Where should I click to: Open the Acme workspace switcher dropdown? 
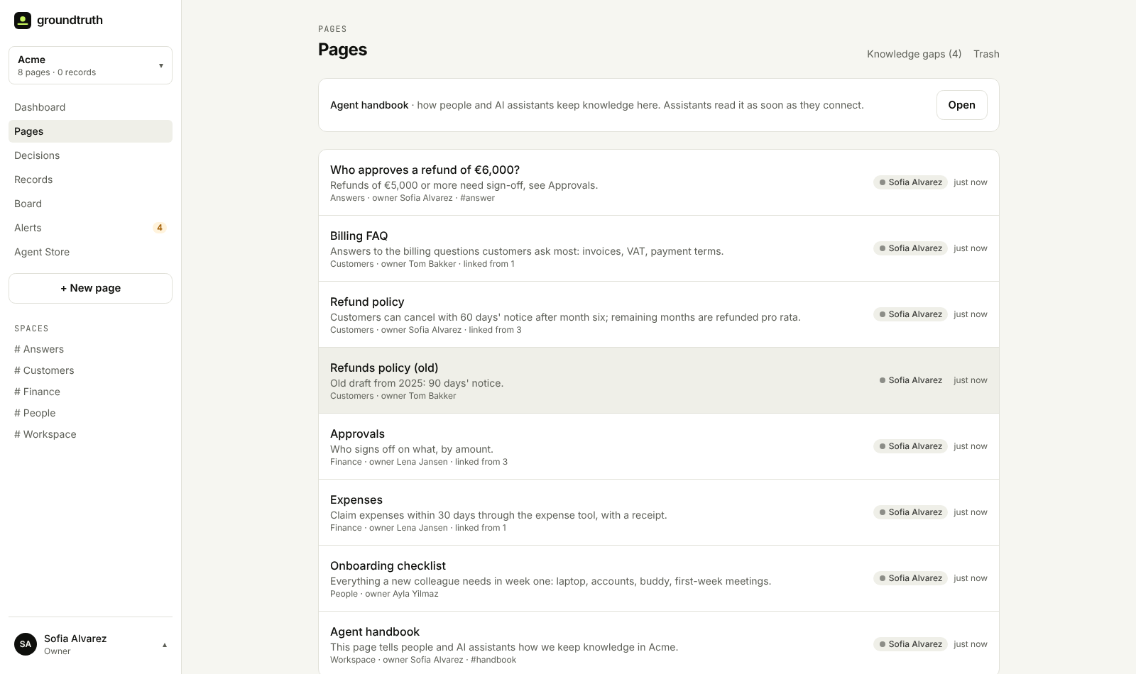(x=90, y=65)
